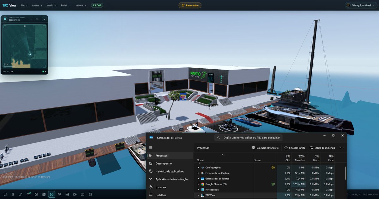
Task: Expand the Notepad.exe process row
Action: (198, 190)
